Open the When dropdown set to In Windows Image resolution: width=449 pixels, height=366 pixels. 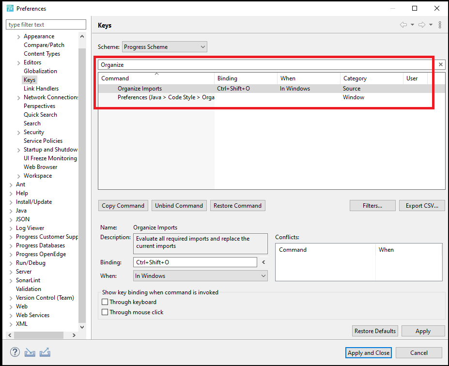(201, 276)
